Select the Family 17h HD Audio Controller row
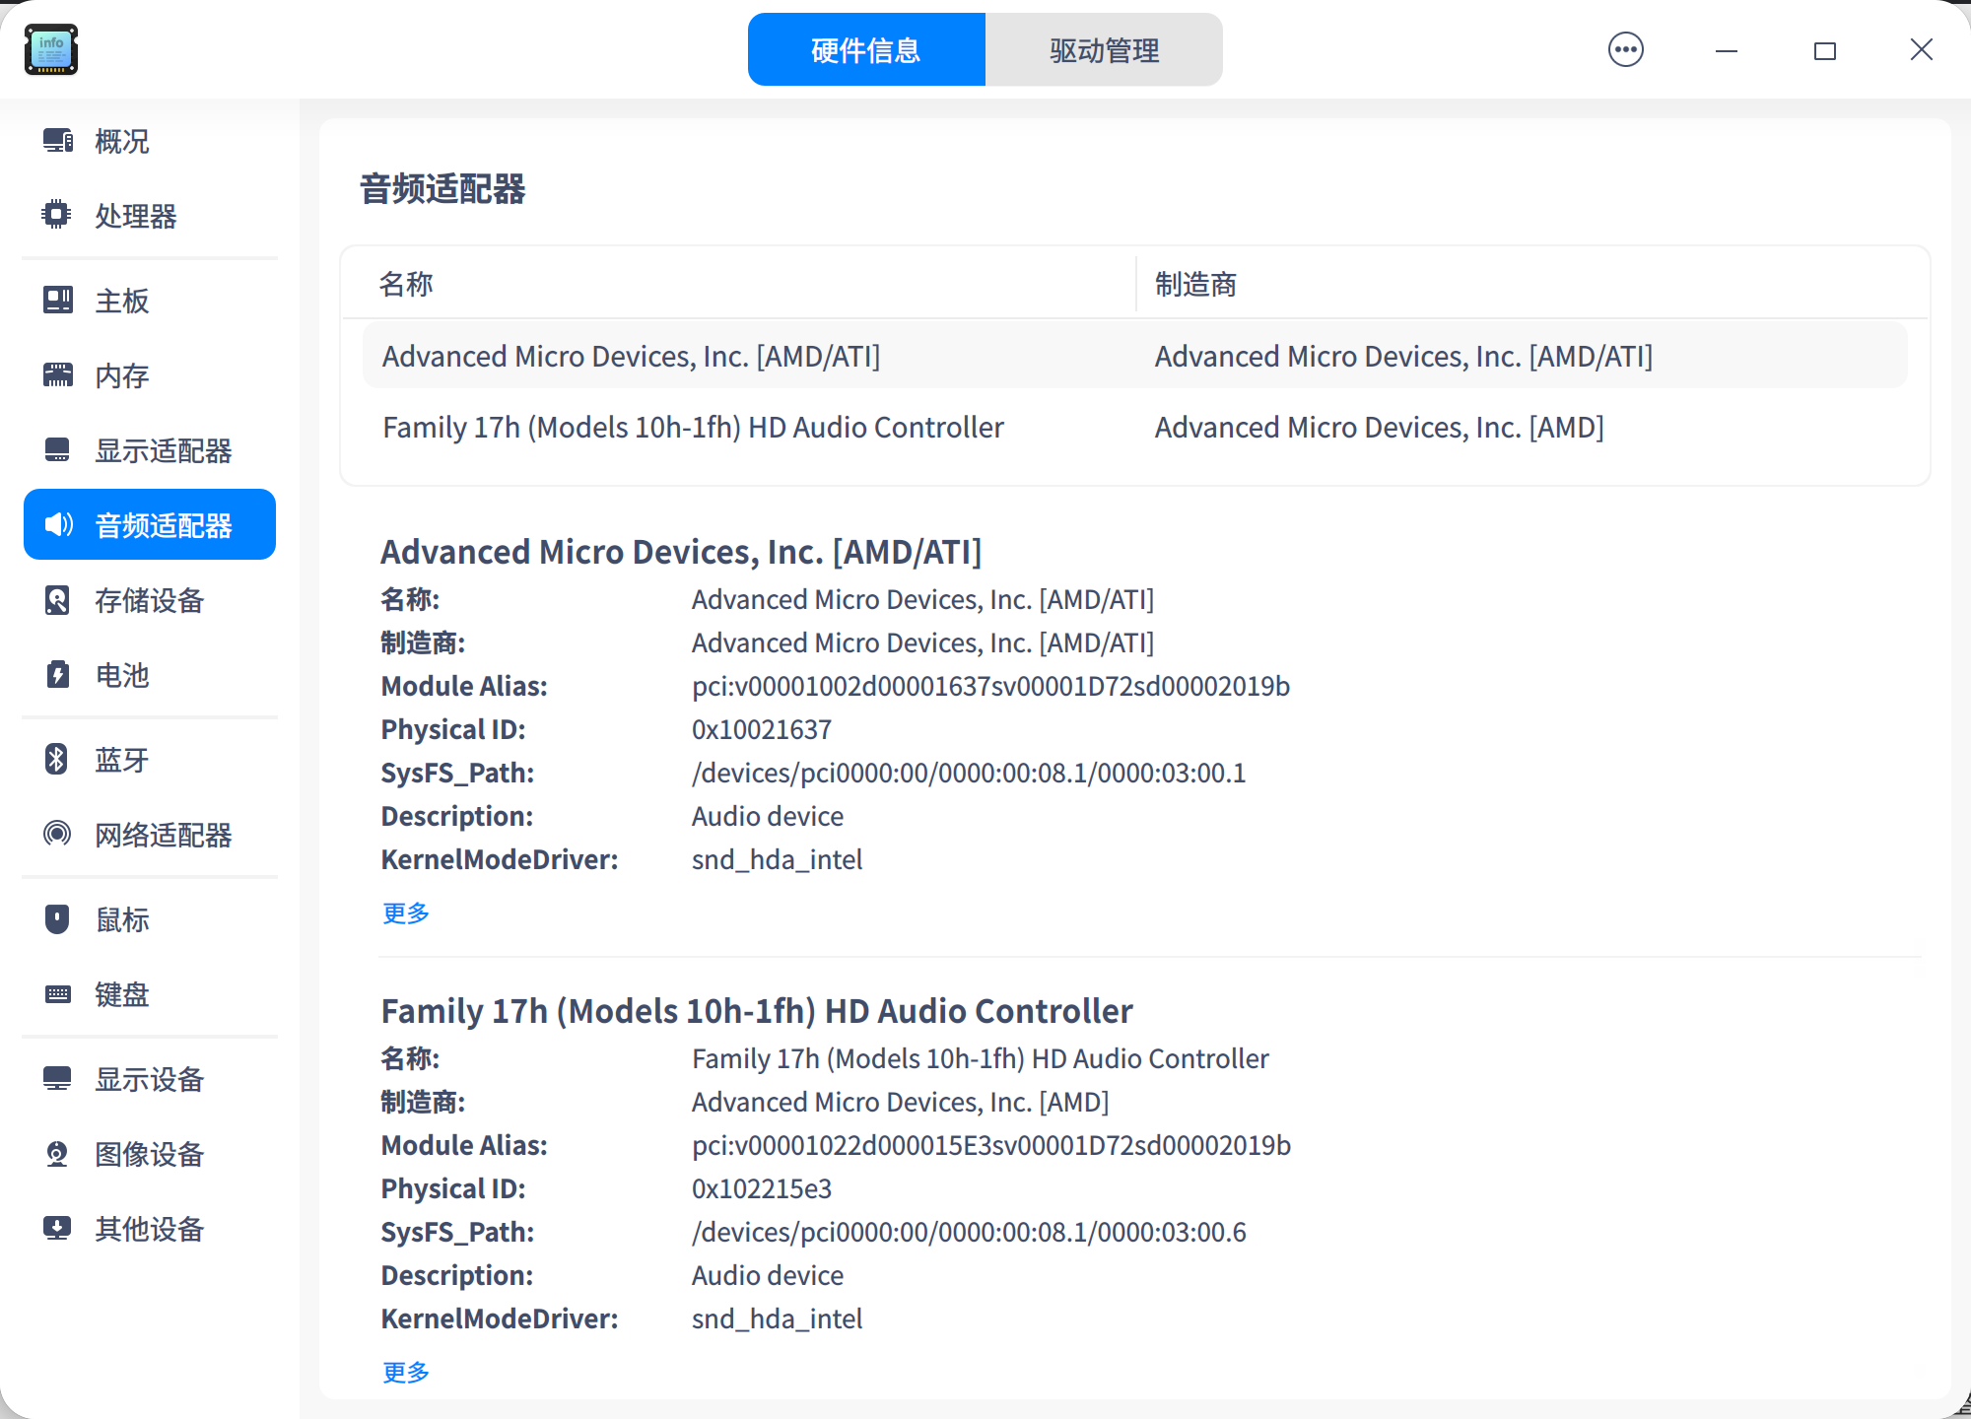The height and width of the screenshot is (1419, 1971). (x=692, y=427)
